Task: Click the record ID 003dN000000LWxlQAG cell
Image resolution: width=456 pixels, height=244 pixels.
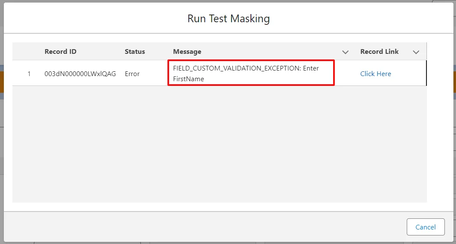Action: click(x=80, y=73)
